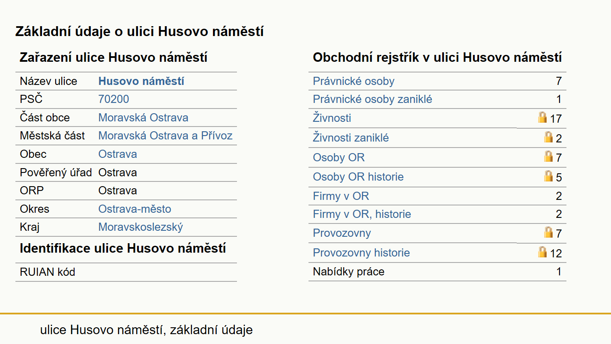Click the Nabídky práce row
611x344 pixels.
[437, 272]
